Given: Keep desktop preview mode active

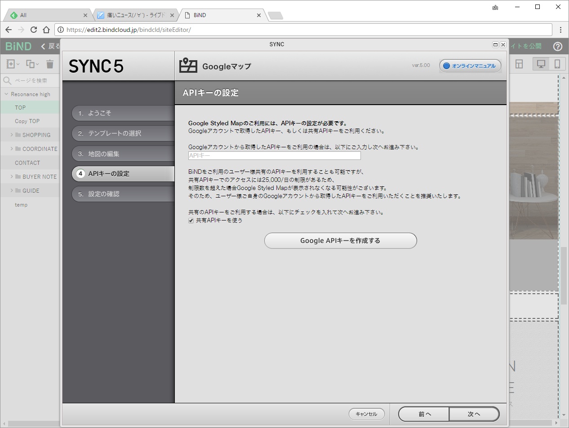Looking at the screenshot, I should 541,64.
